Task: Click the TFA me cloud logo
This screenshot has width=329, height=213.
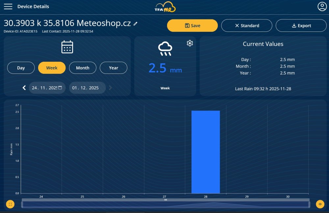Action: click(x=165, y=7)
